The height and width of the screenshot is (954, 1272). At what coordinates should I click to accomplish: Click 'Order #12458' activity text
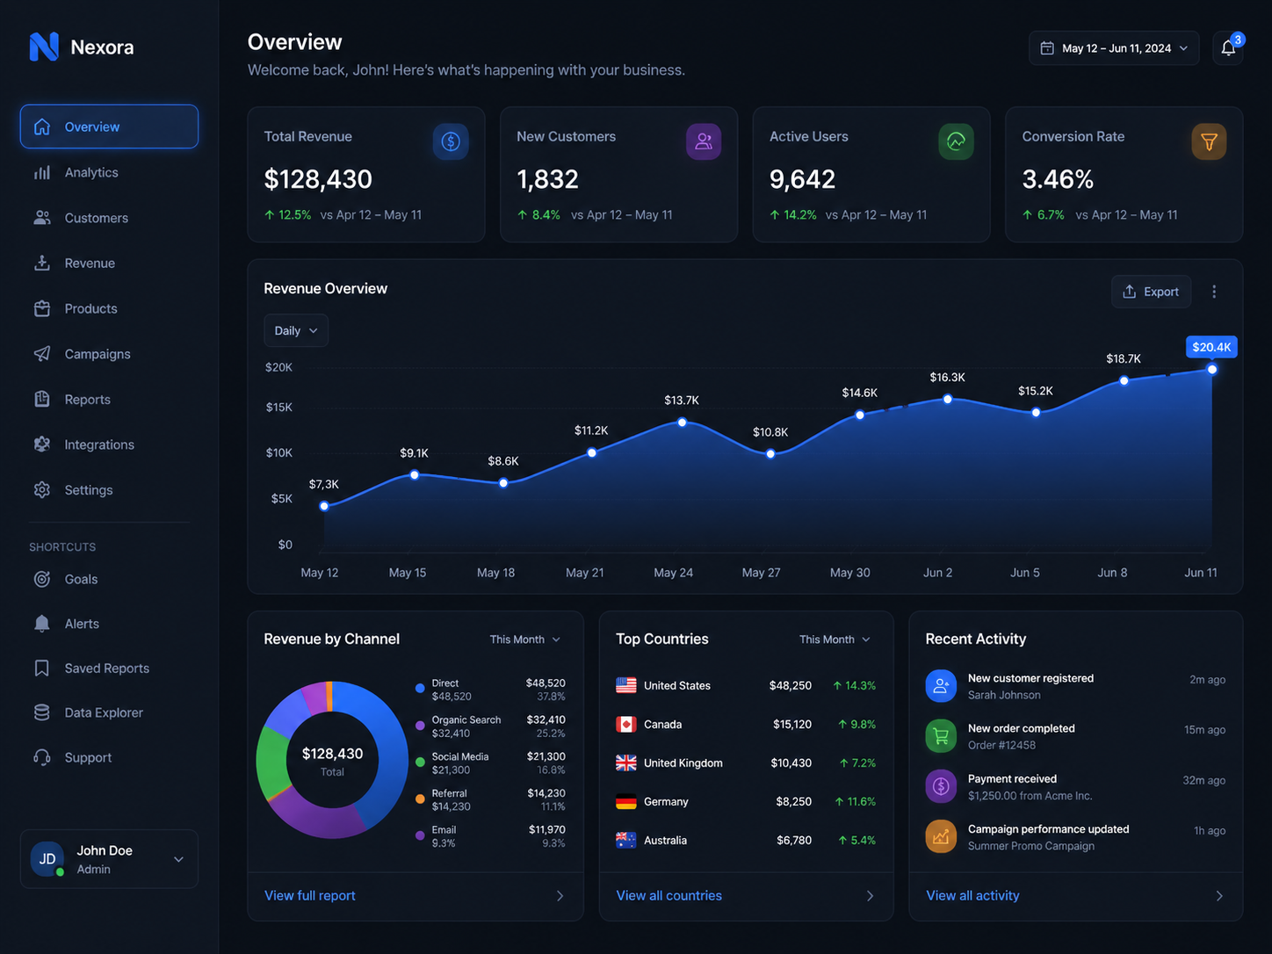click(x=1001, y=745)
